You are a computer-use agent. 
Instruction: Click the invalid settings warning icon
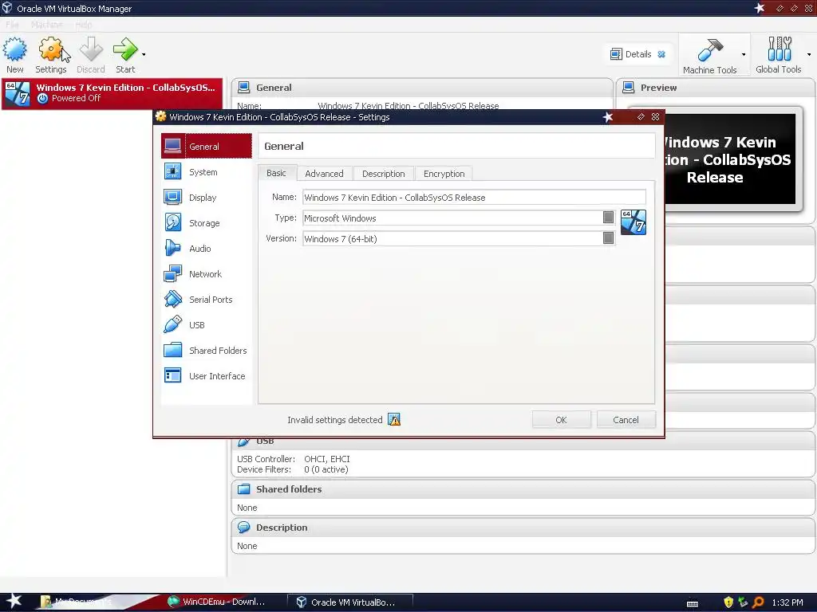pos(394,419)
